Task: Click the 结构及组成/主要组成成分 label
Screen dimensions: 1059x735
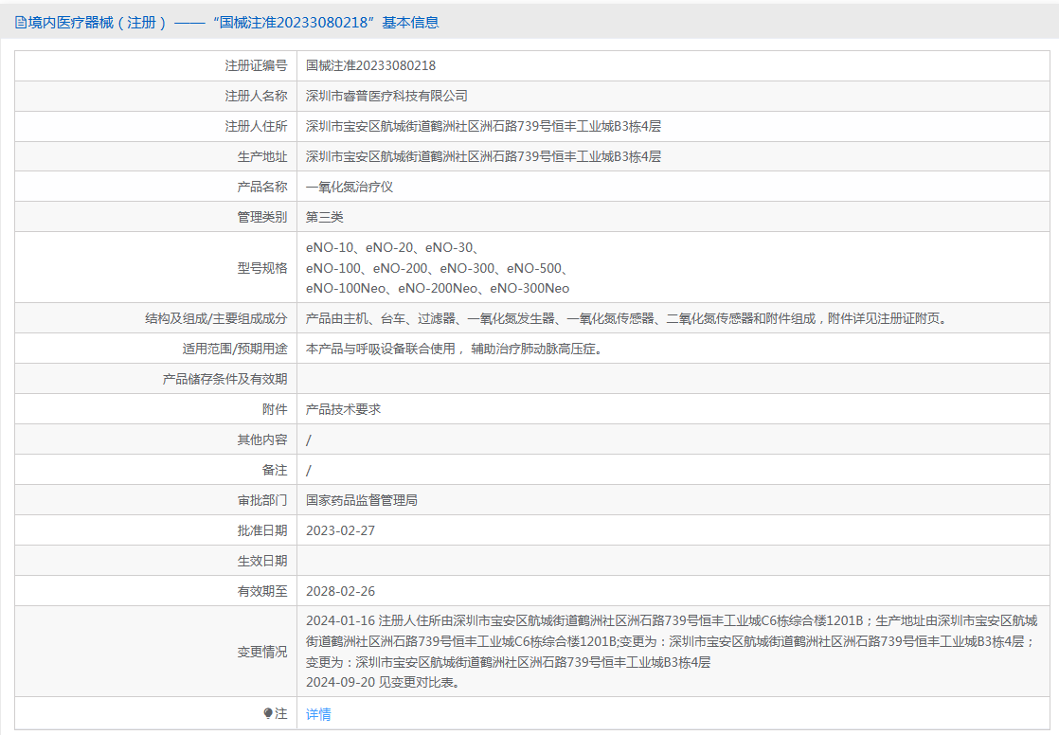Action: (216, 318)
